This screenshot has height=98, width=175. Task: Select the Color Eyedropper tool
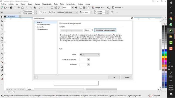2,75
